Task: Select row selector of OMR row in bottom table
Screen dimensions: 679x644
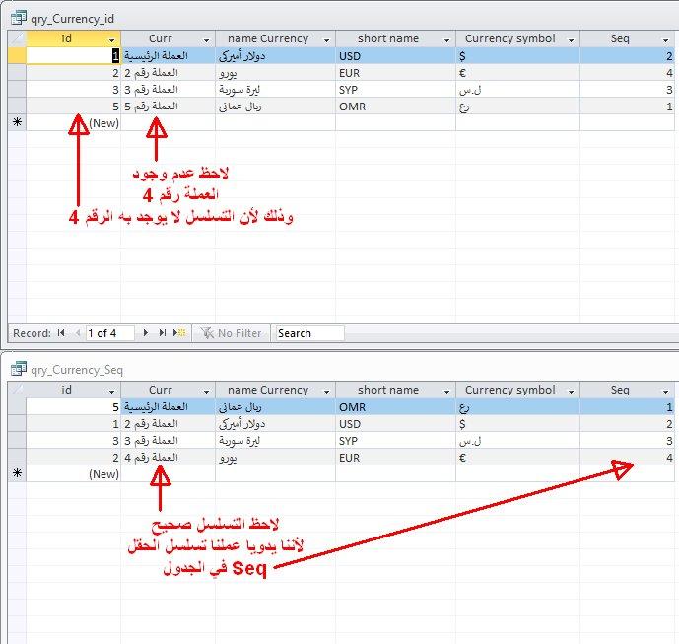Action: [x=16, y=407]
